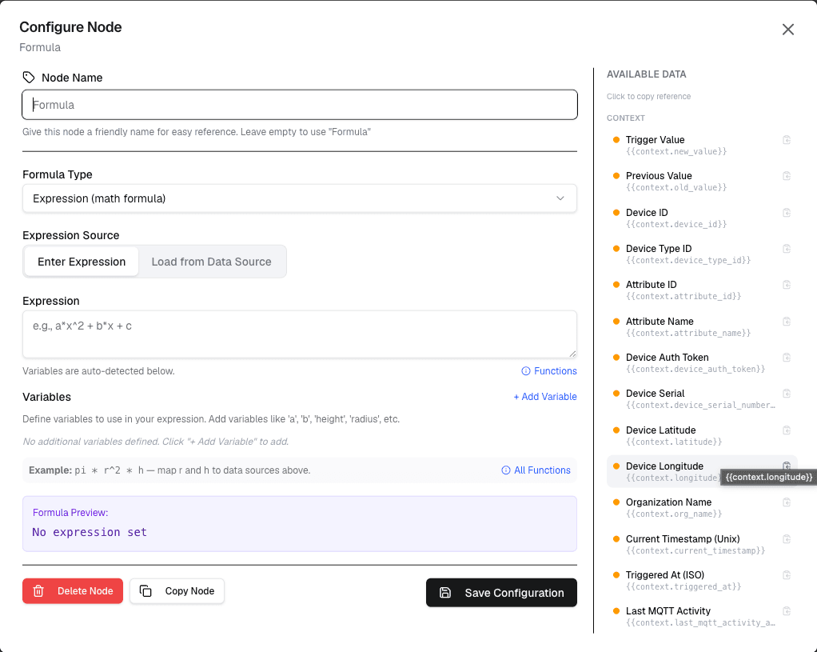Copy the Trigger Value reference icon

(787, 140)
